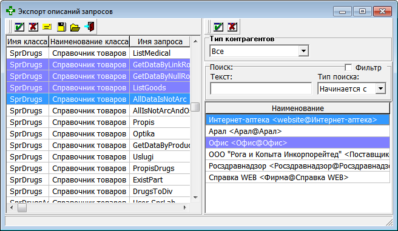The image size is (398, 231).
Task: Click Наименование класса column header
Action: pyautogui.click(x=89, y=42)
